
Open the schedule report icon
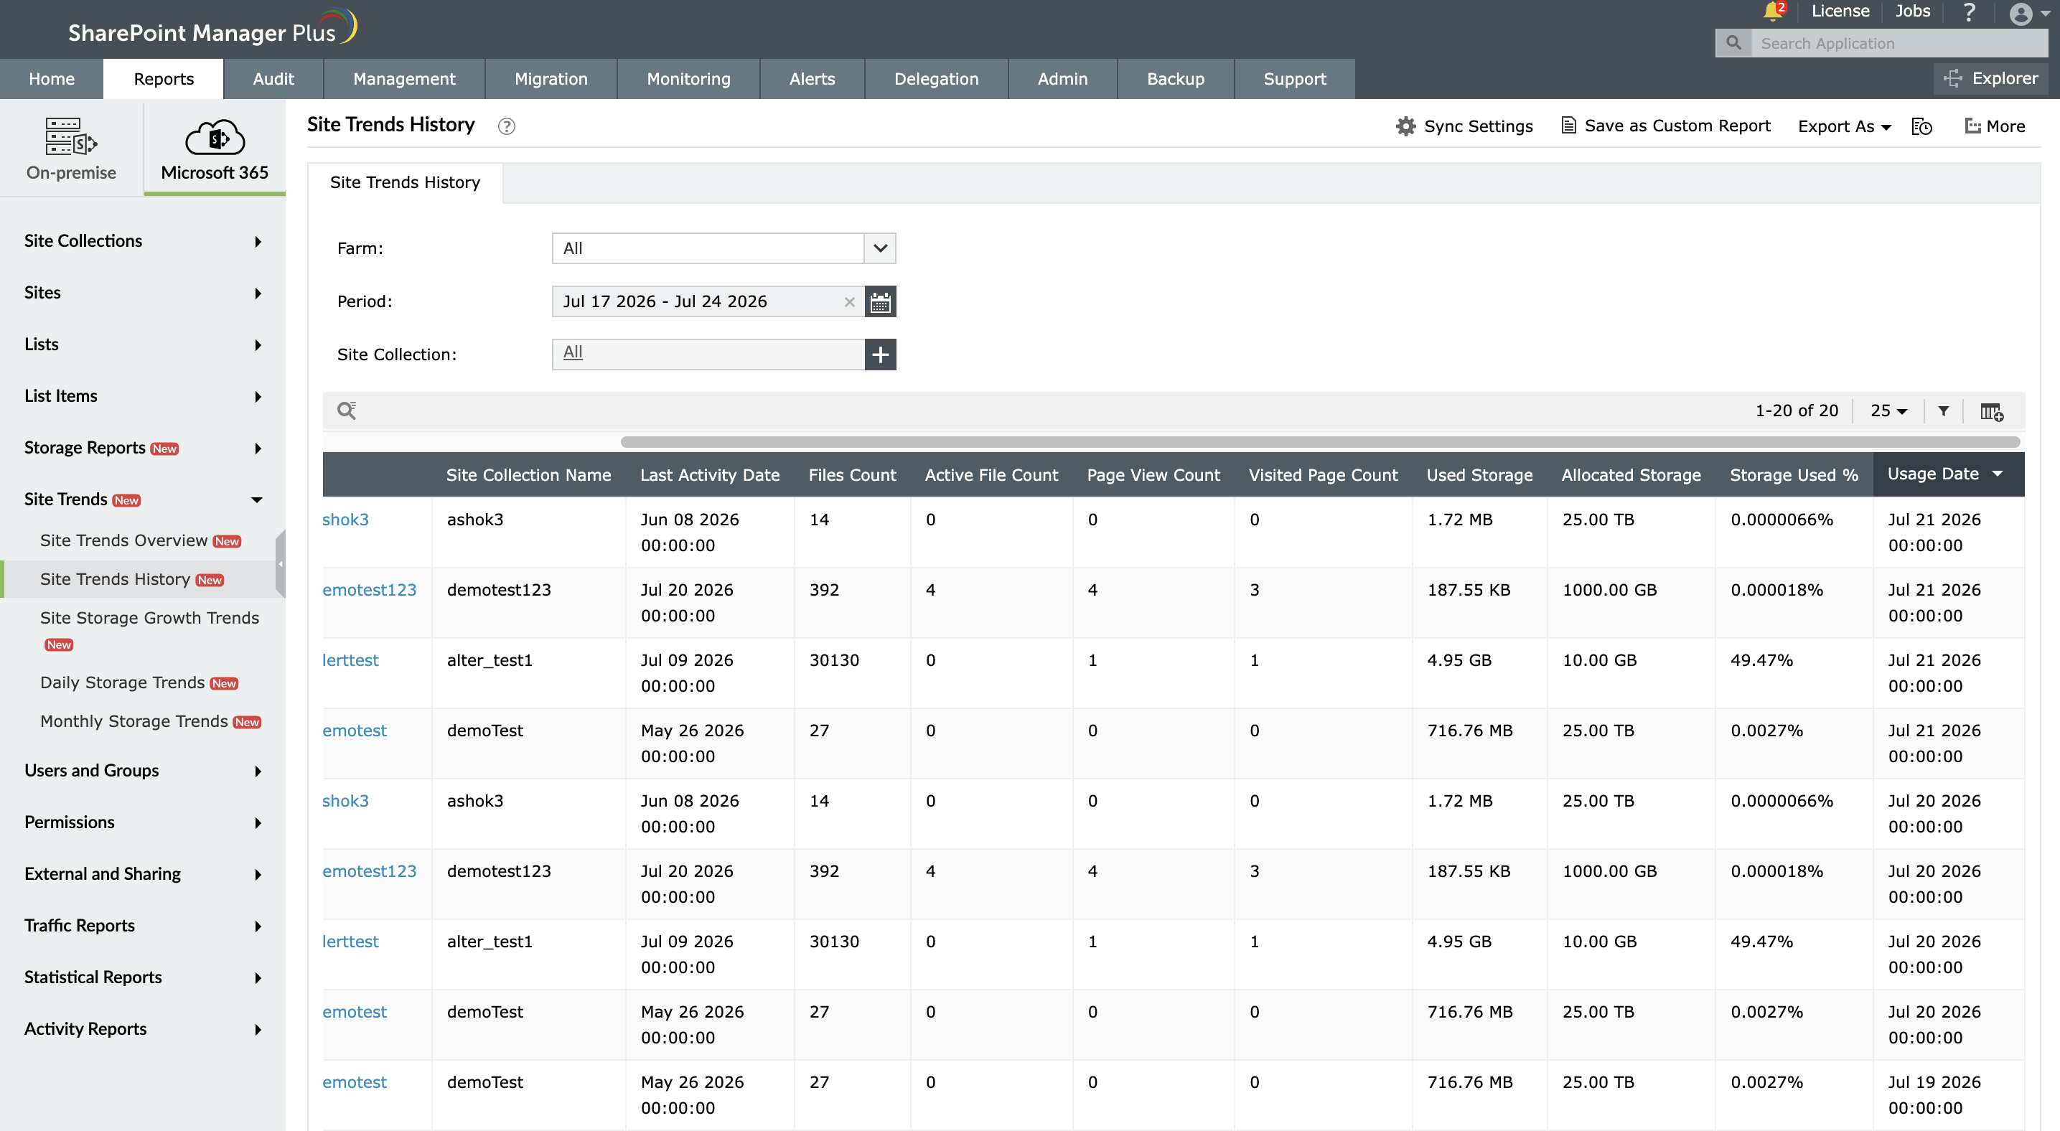click(1921, 126)
